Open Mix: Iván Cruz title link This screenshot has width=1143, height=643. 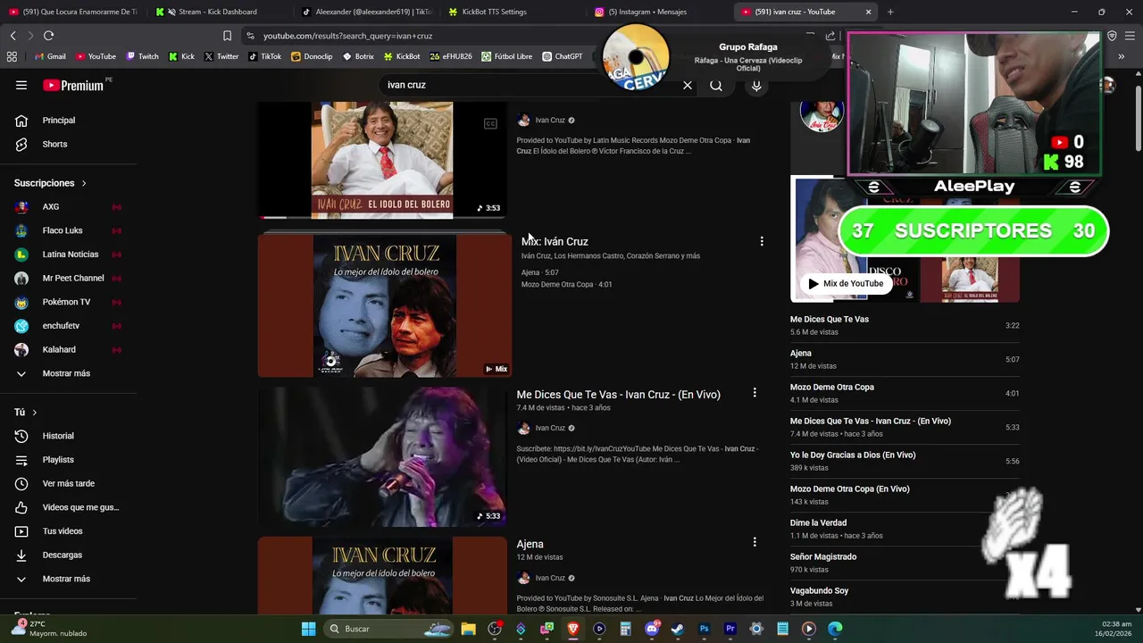pyautogui.click(x=555, y=241)
